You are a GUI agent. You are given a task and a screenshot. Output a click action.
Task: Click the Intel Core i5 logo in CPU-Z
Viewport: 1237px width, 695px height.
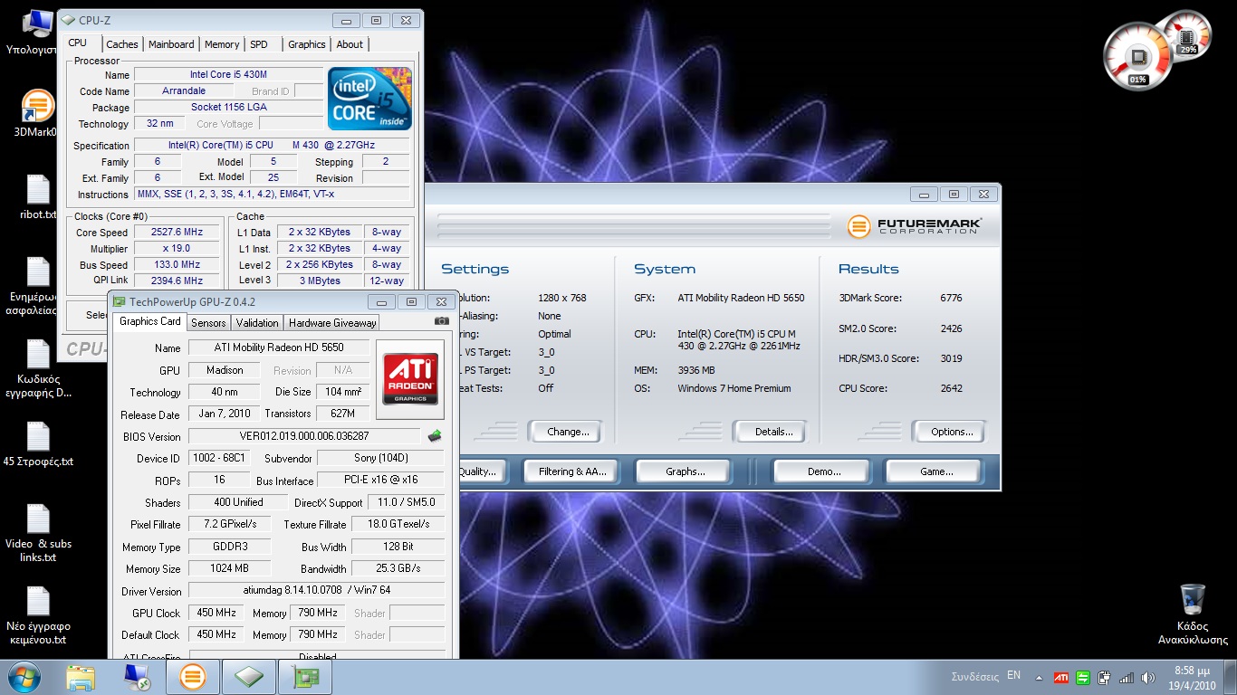coord(369,98)
